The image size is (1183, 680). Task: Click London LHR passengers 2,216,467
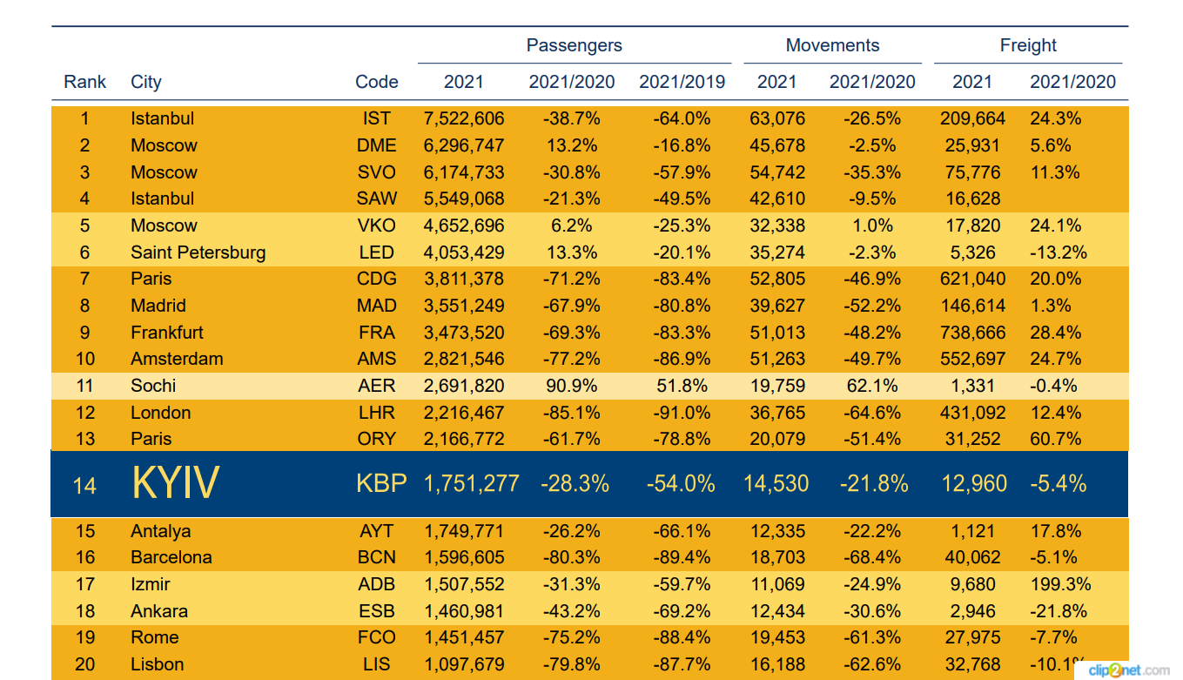pyautogui.click(x=464, y=413)
